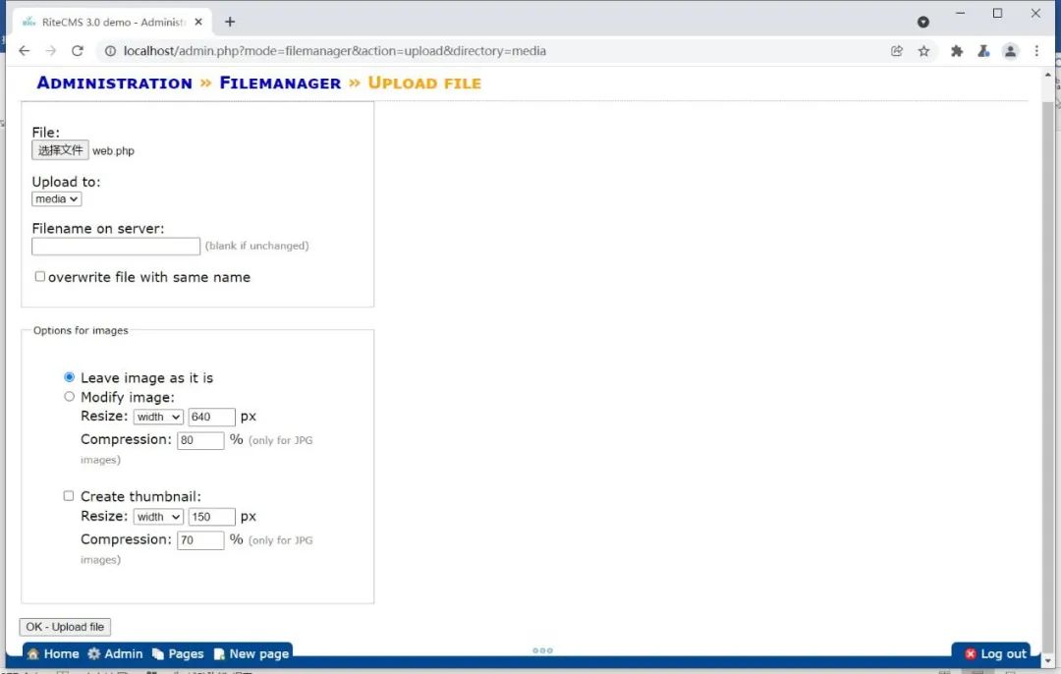Select Leave image as it is

69,377
